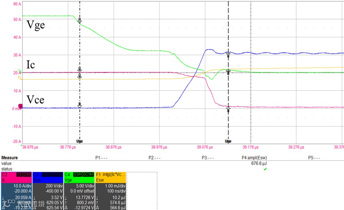The width and height of the screenshot is (344, 210).
Task: Click left cursor arrow on Vge trace
Action: (80, 21)
